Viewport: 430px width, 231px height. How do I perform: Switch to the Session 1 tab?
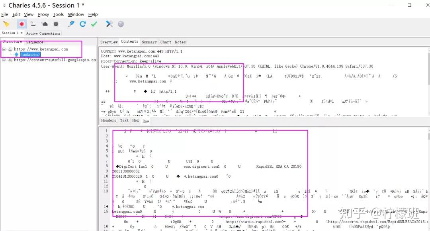[12, 33]
